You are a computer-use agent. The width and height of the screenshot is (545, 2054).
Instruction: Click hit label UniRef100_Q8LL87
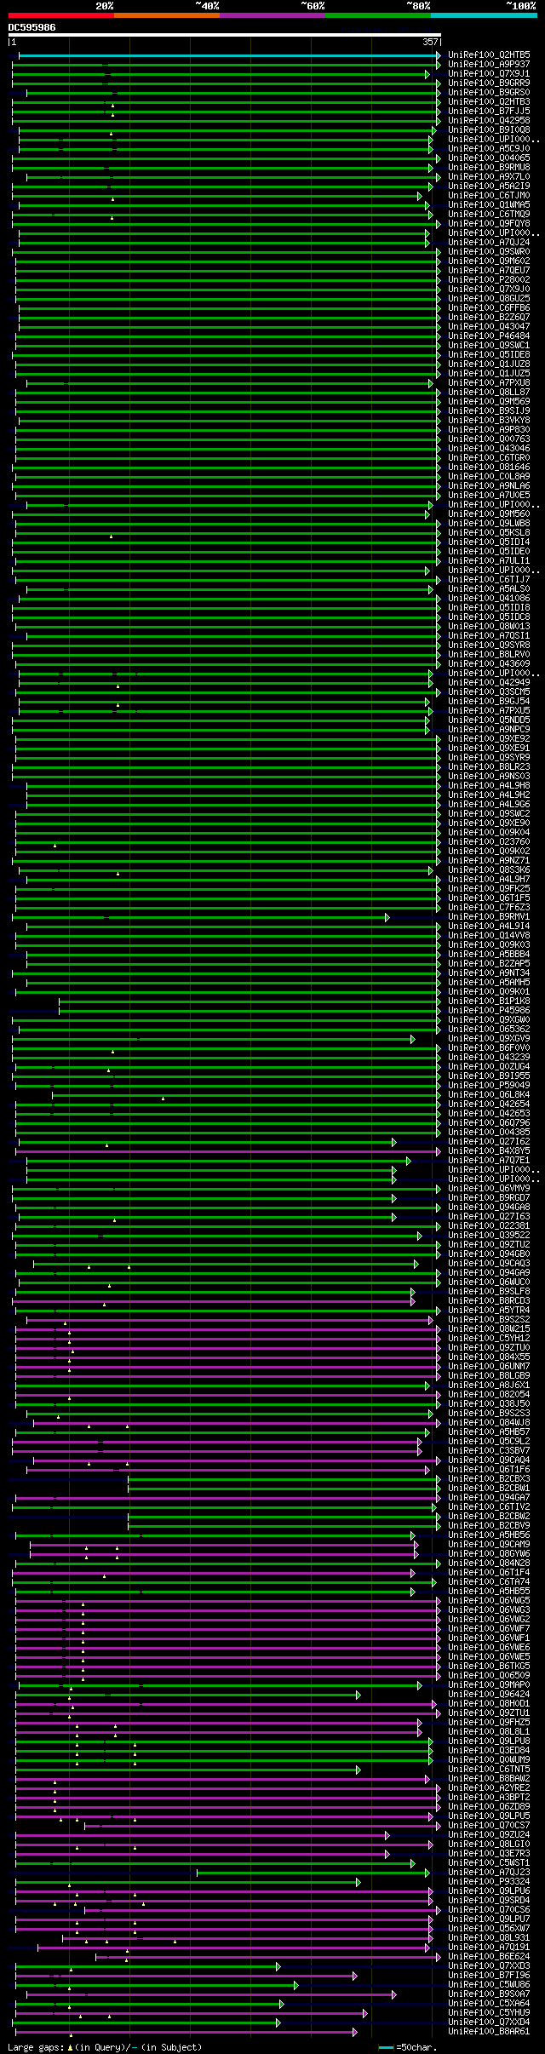(489, 393)
